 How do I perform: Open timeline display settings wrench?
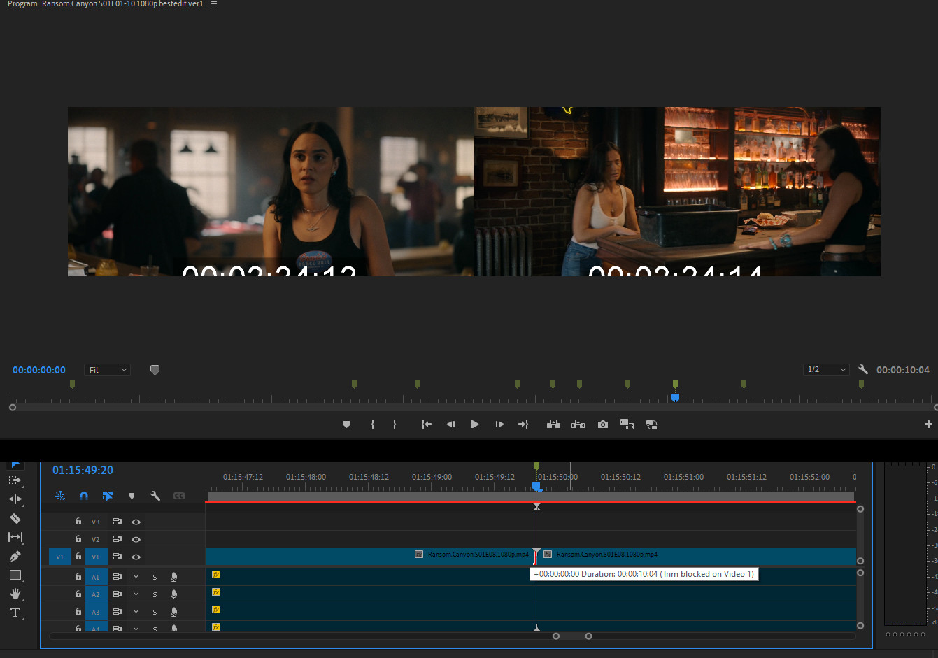tap(155, 496)
